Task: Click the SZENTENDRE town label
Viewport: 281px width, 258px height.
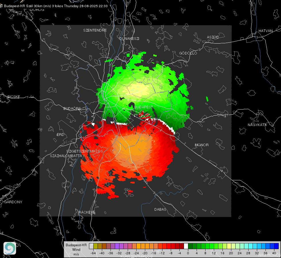Action: click(95, 30)
